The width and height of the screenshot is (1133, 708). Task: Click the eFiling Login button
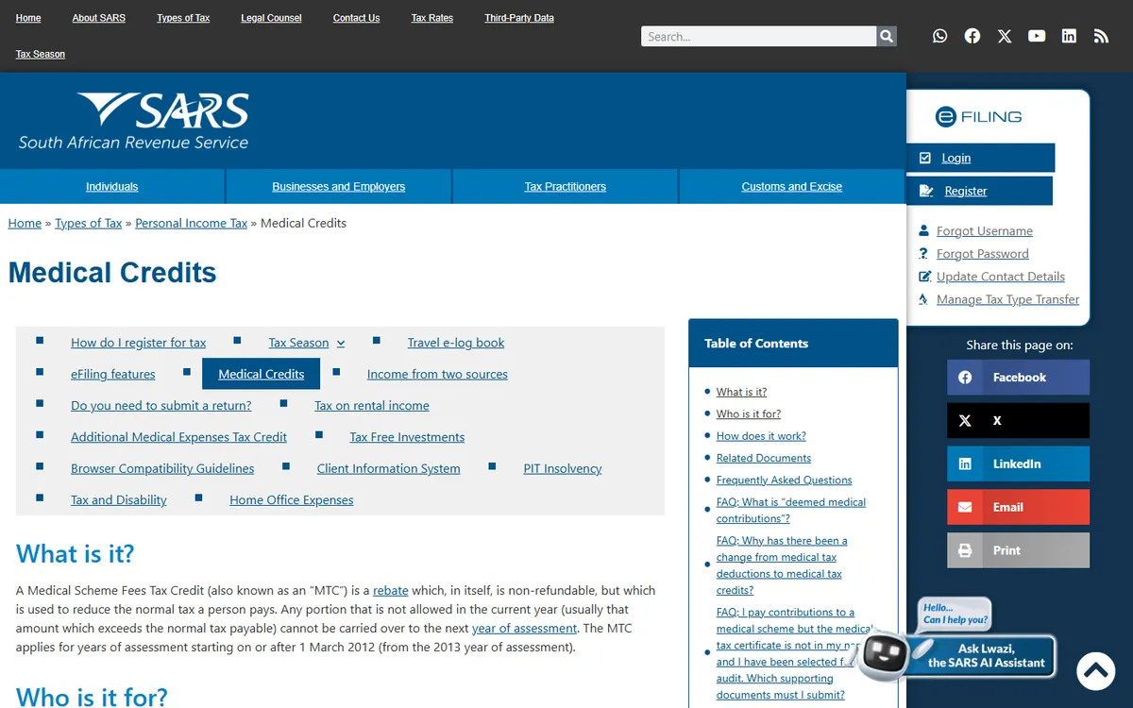pos(981,158)
